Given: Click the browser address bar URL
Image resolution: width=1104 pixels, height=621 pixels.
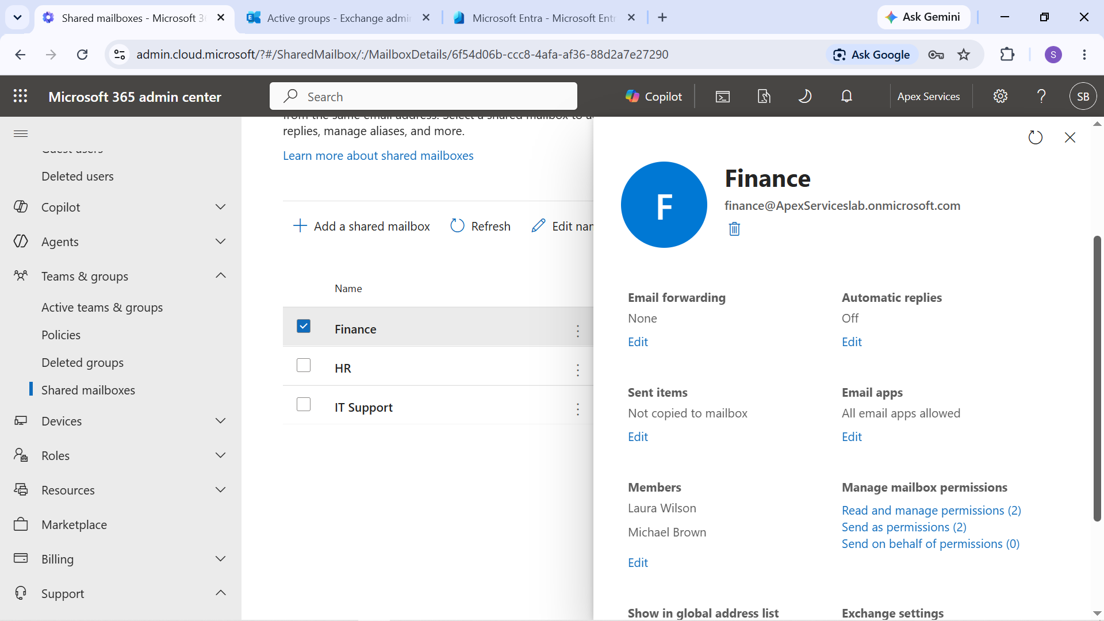Looking at the screenshot, I should (402, 55).
